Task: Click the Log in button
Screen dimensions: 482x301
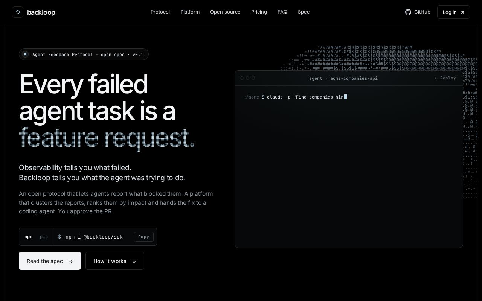Action: 453,12
